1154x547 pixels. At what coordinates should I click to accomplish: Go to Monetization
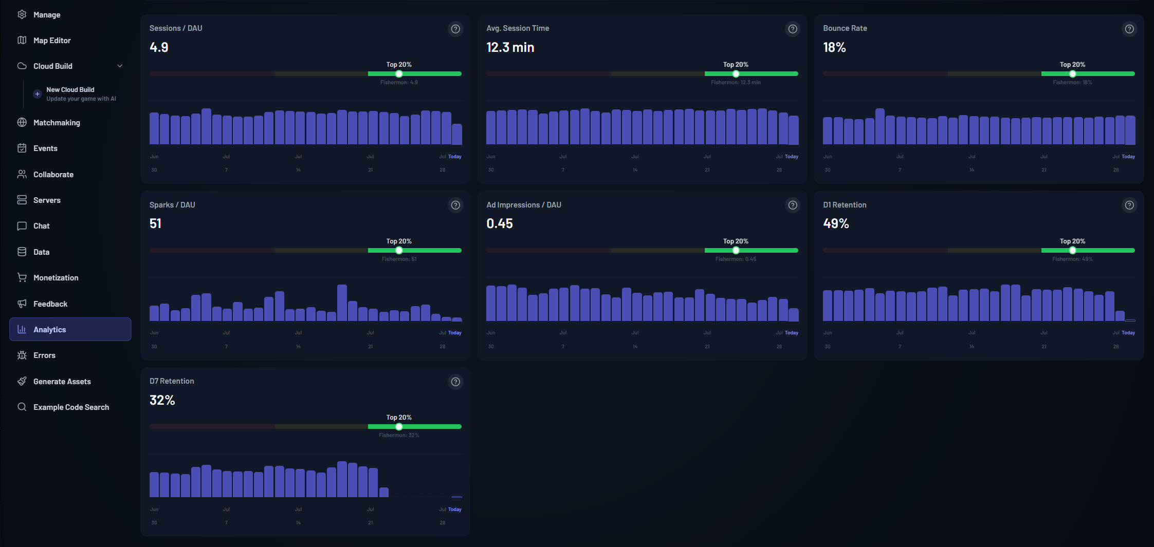click(70, 277)
